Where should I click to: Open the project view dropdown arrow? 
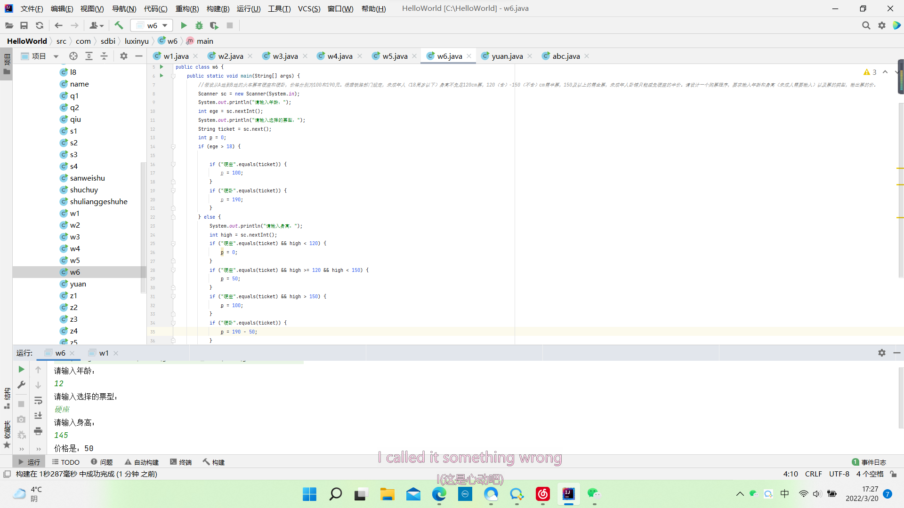56,56
